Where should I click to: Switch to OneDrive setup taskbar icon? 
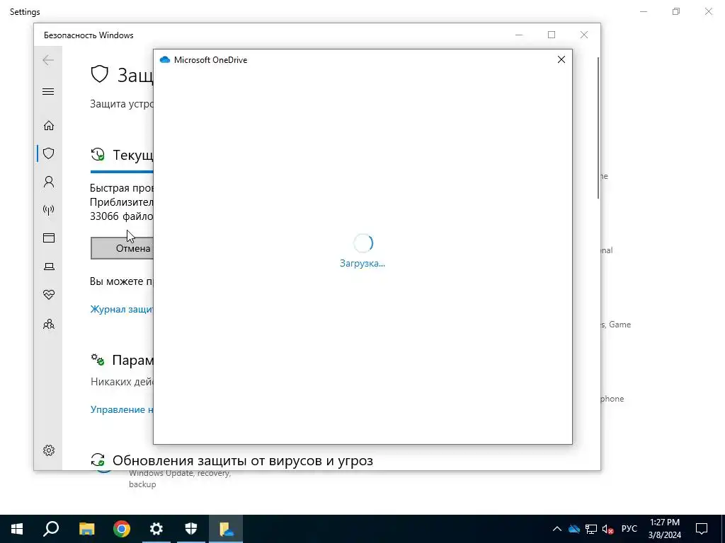[226, 529]
